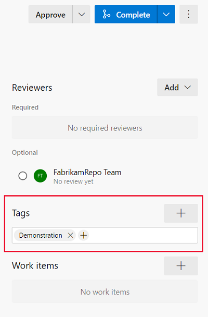The image size is (208, 317).
Task: Click the plus button to add work items
Action: coord(181,266)
